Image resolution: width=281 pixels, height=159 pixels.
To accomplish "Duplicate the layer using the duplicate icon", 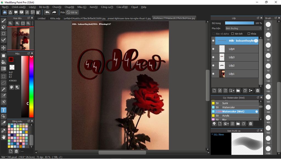I will [245, 91].
